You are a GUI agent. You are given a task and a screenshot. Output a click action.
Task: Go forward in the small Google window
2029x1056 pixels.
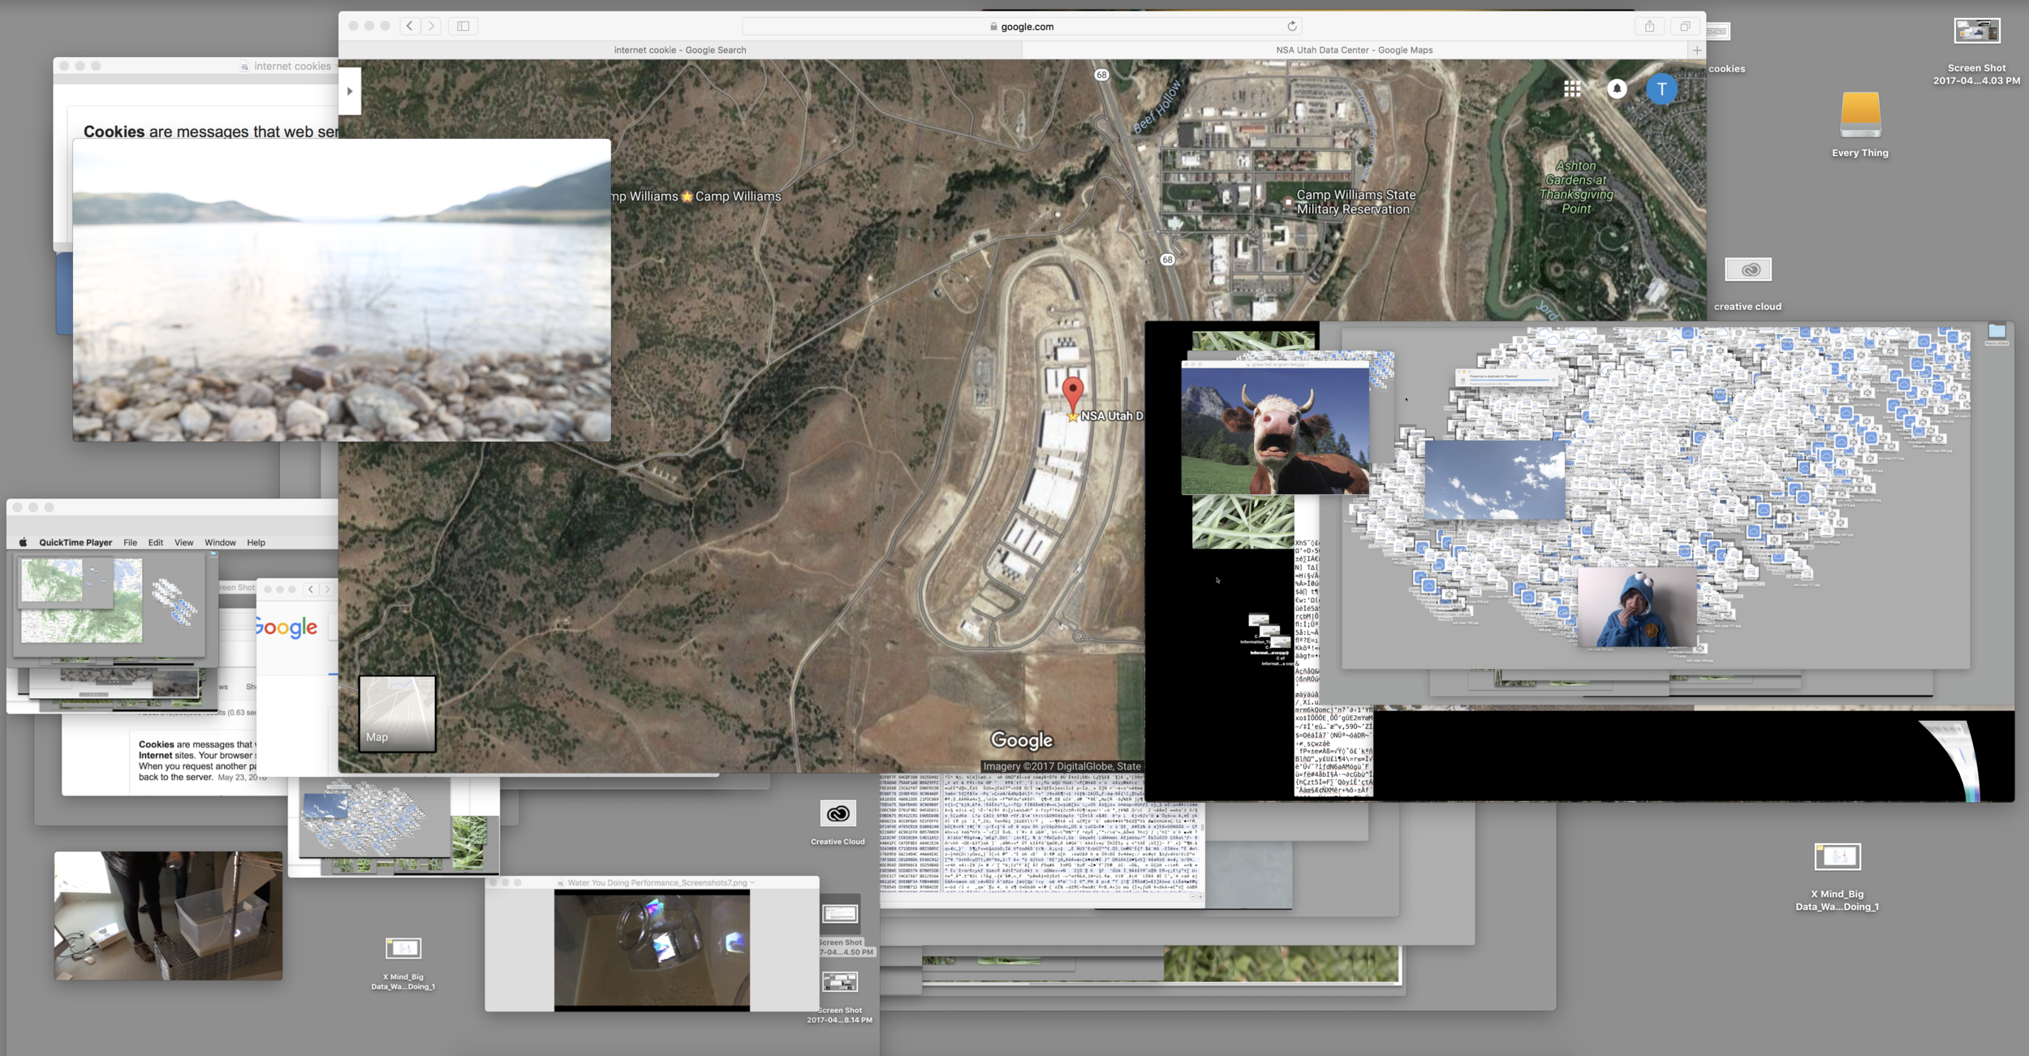(x=328, y=589)
